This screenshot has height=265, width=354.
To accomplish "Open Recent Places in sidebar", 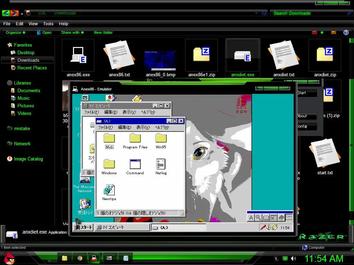I will (x=29, y=68).
